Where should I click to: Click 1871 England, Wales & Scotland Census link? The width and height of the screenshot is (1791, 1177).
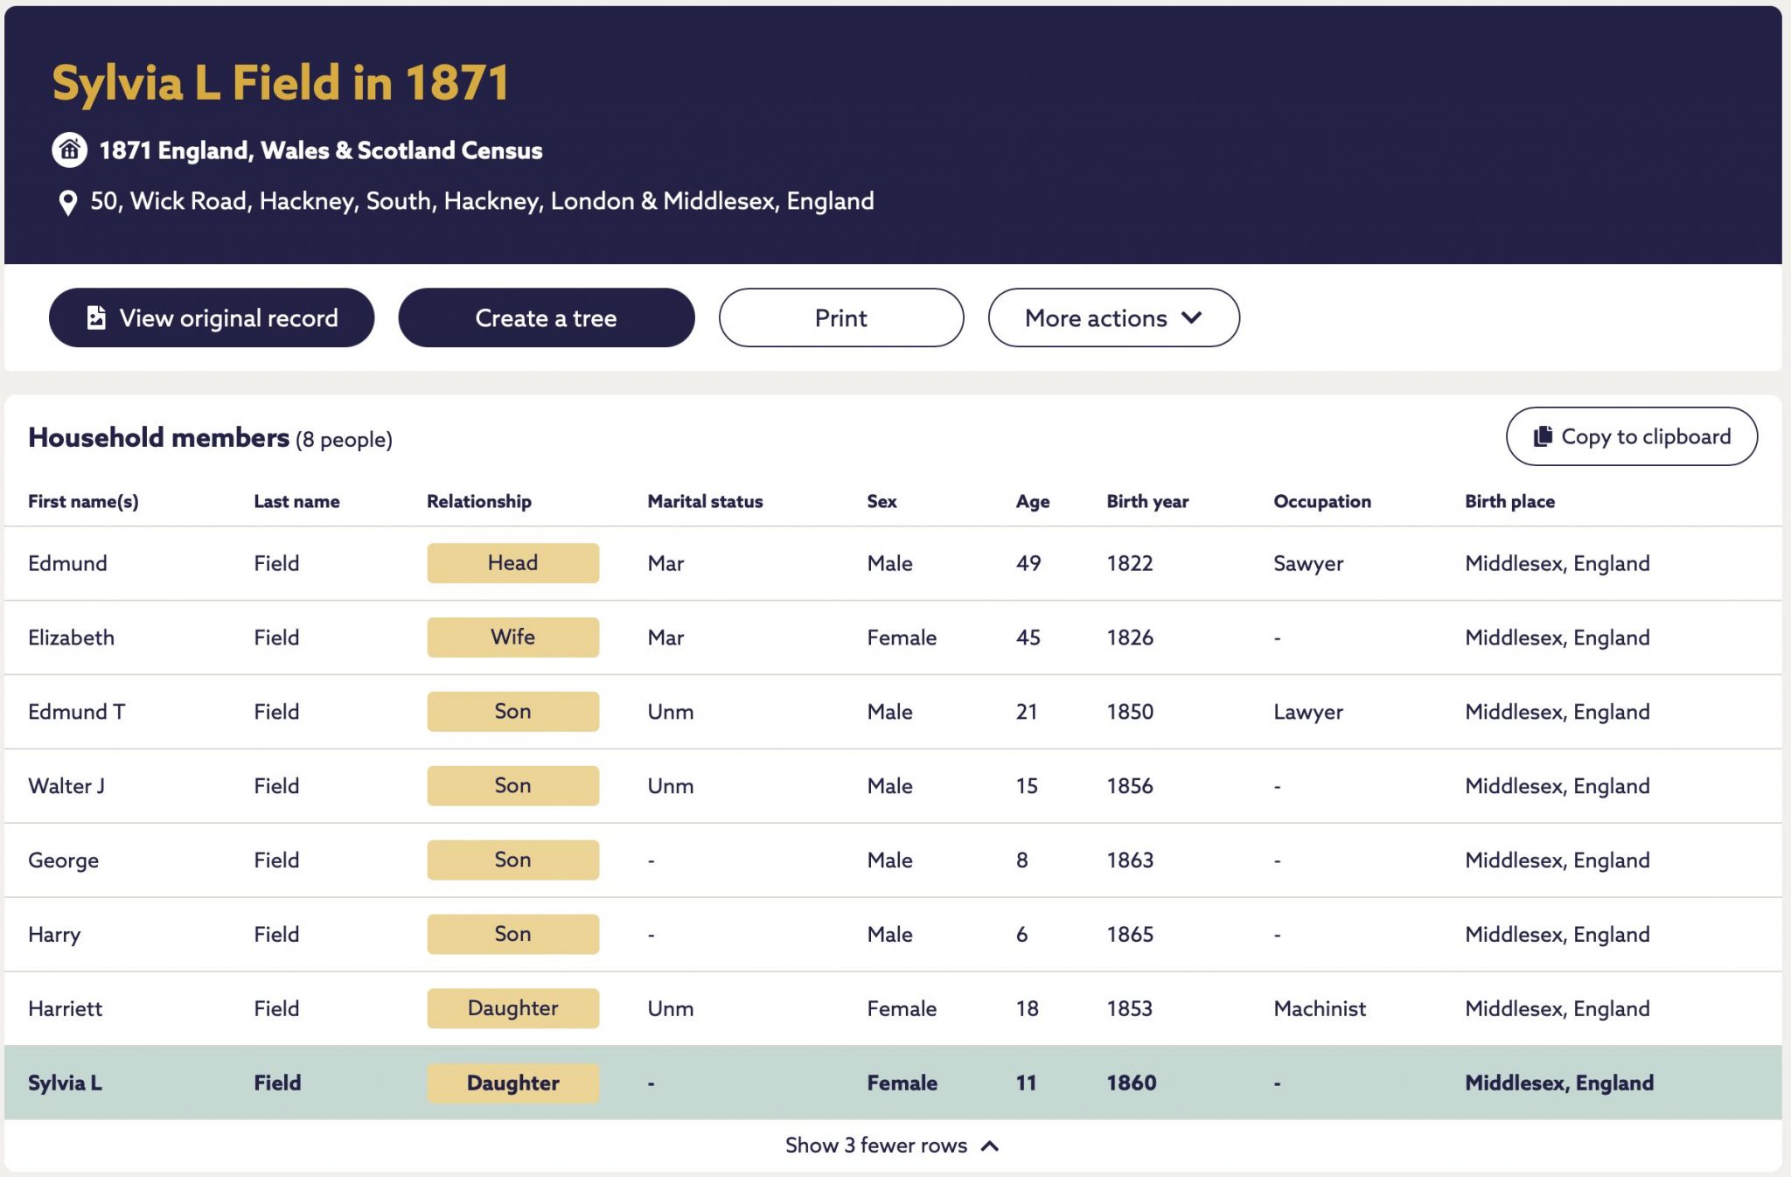pos(321,150)
